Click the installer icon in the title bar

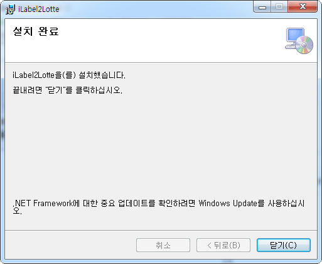[10, 9]
